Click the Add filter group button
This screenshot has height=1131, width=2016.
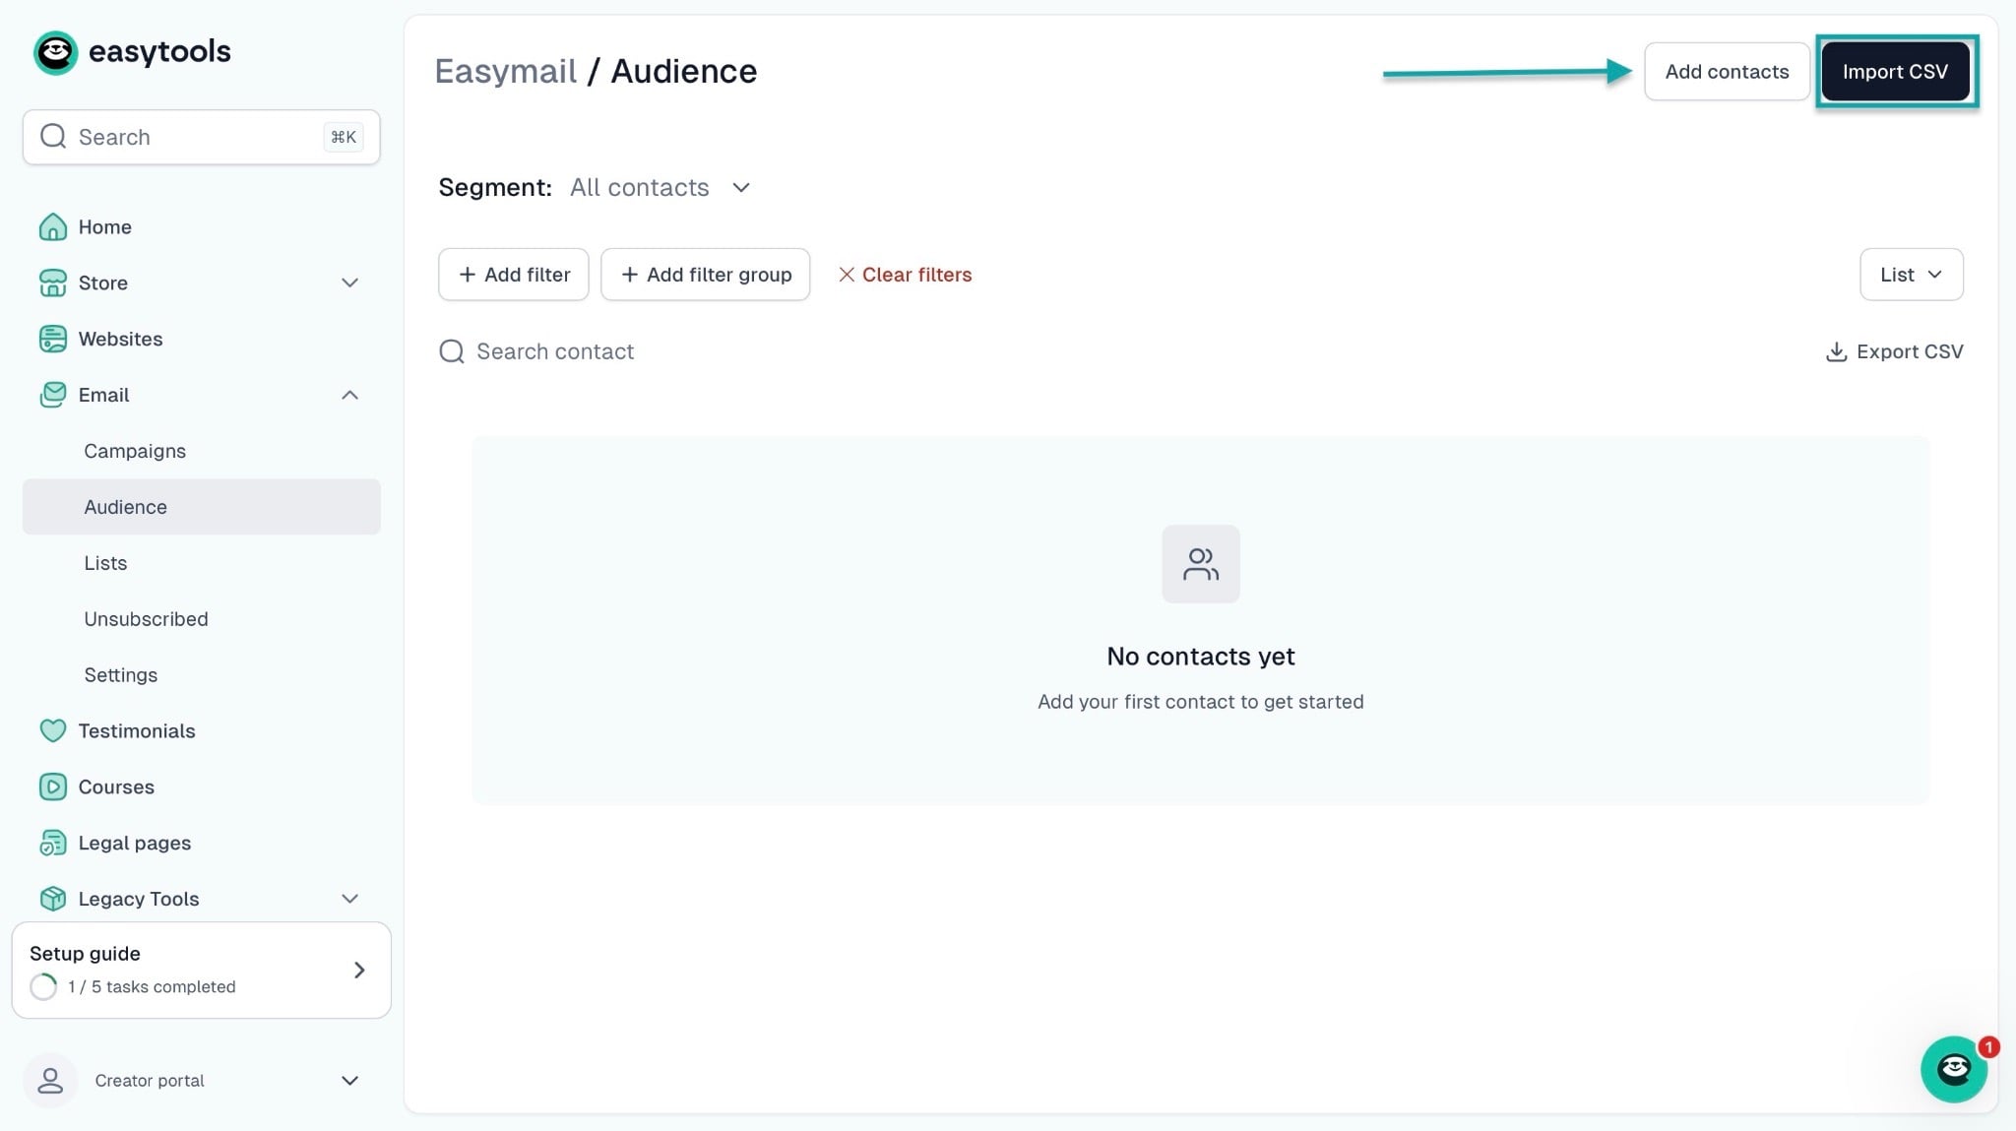705,275
